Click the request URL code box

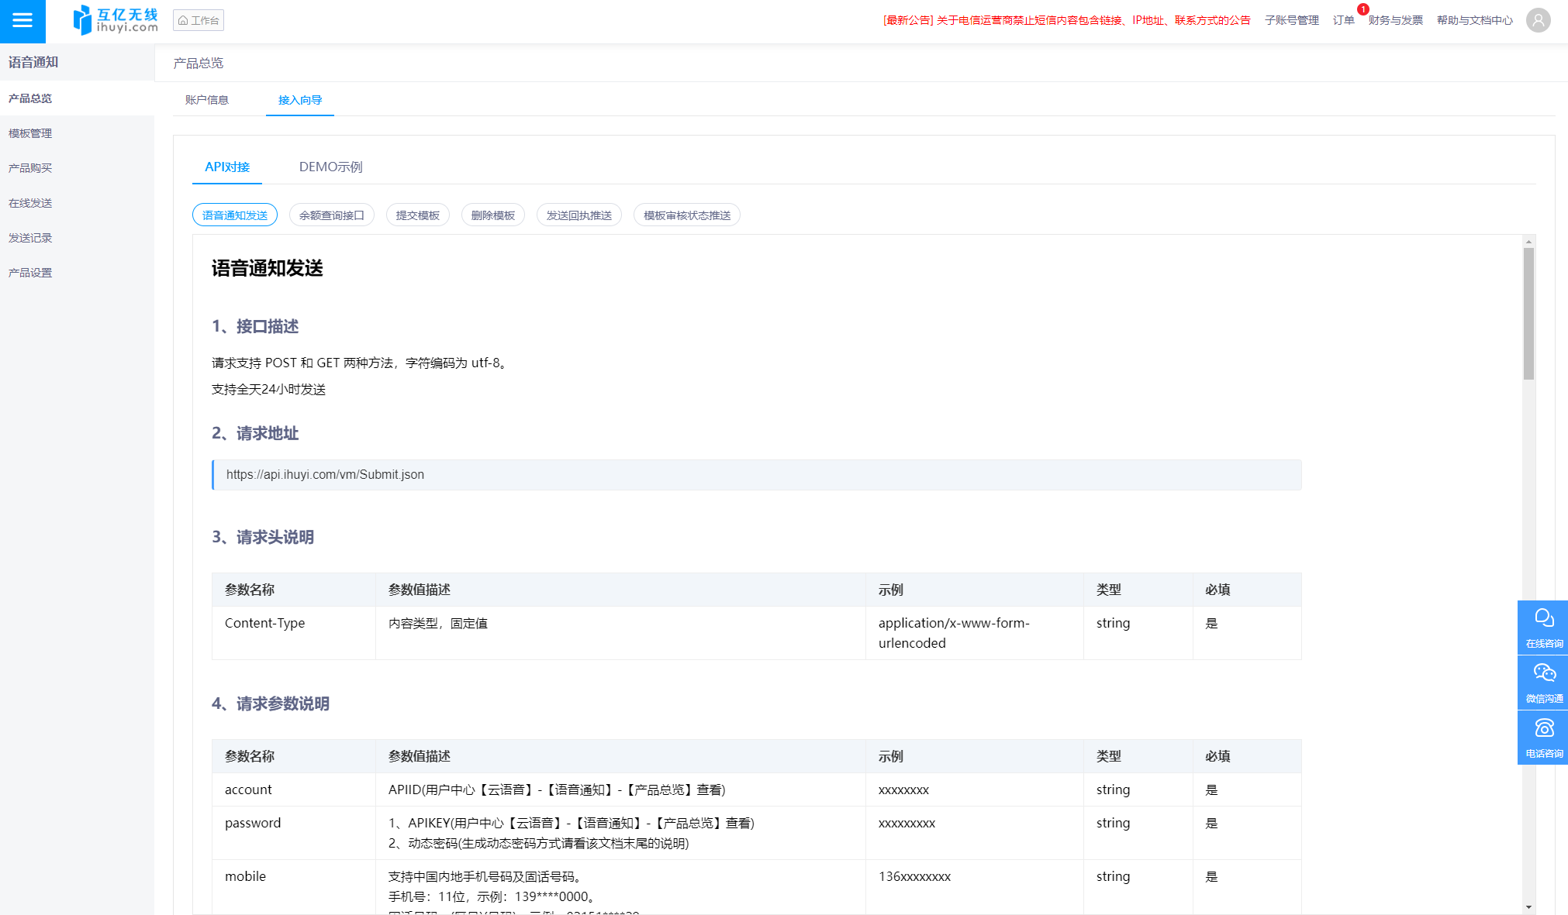tap(756, 475)
